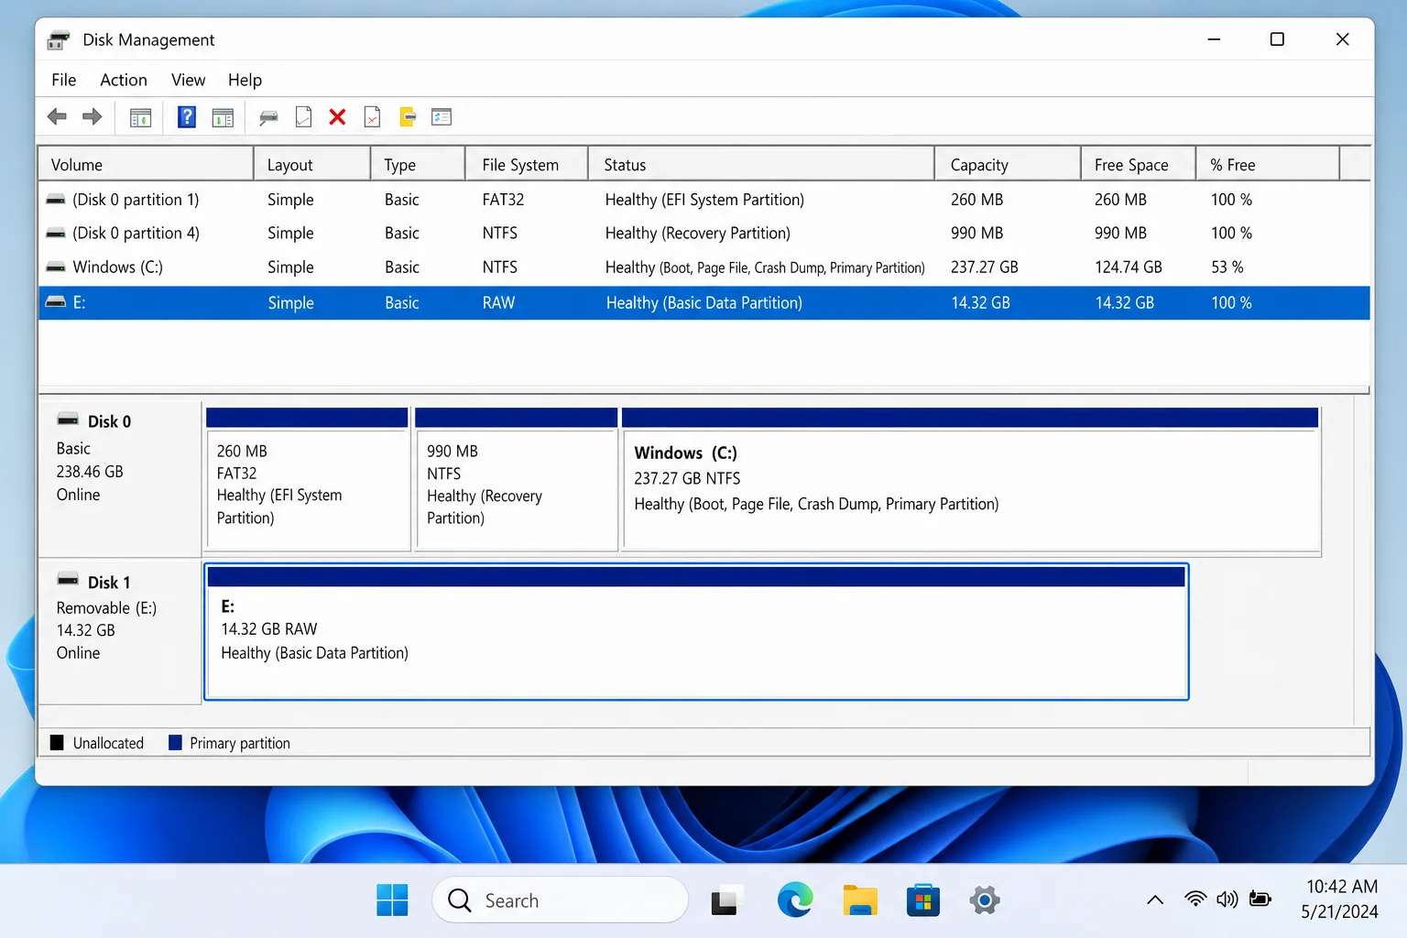Sort by the Capacity column header

[1008, 165]
